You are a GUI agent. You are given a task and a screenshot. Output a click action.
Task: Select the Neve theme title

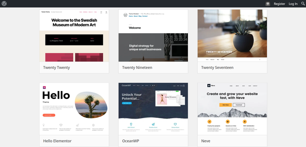click(206, 141)
